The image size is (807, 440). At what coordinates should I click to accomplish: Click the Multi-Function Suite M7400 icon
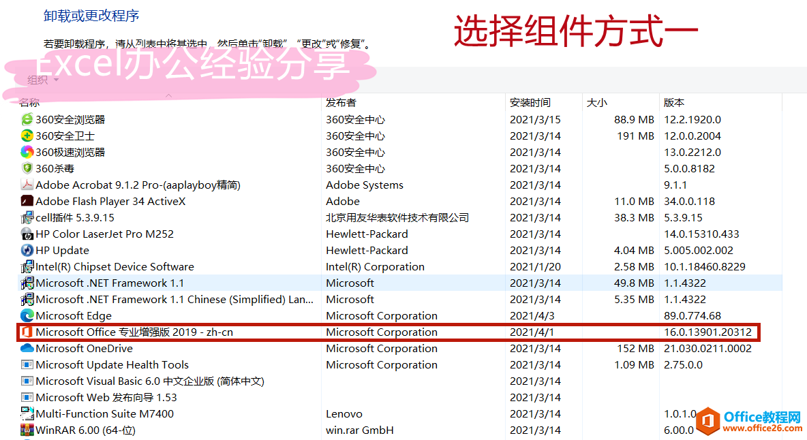[27, 414]
